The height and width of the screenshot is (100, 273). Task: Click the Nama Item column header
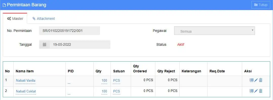tap(25, 71)
